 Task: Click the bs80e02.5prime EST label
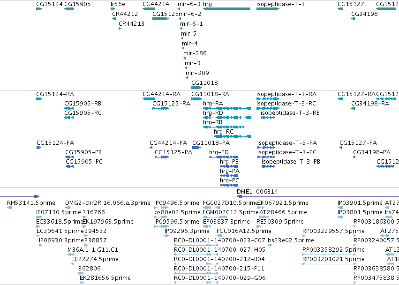pos(177,212)
